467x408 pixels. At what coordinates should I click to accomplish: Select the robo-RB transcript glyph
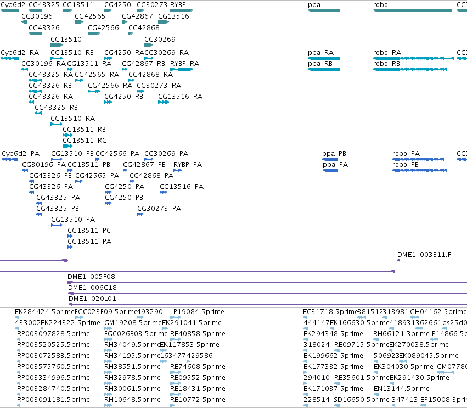[x=410, y=69]
